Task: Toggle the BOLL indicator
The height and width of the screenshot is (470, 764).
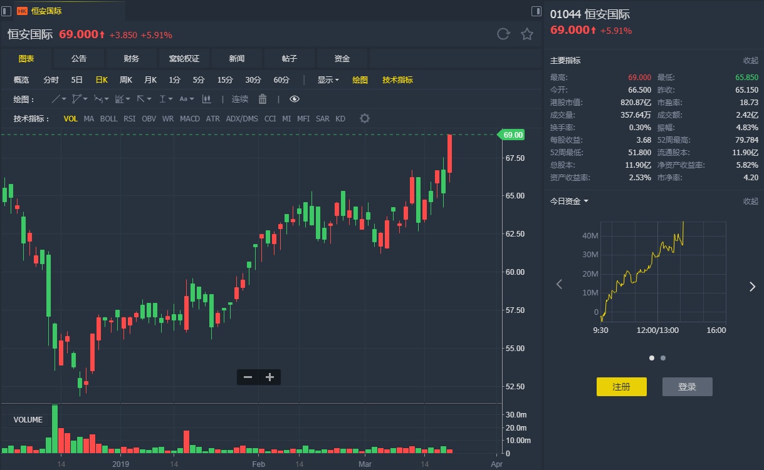Action: coord(108,118)
